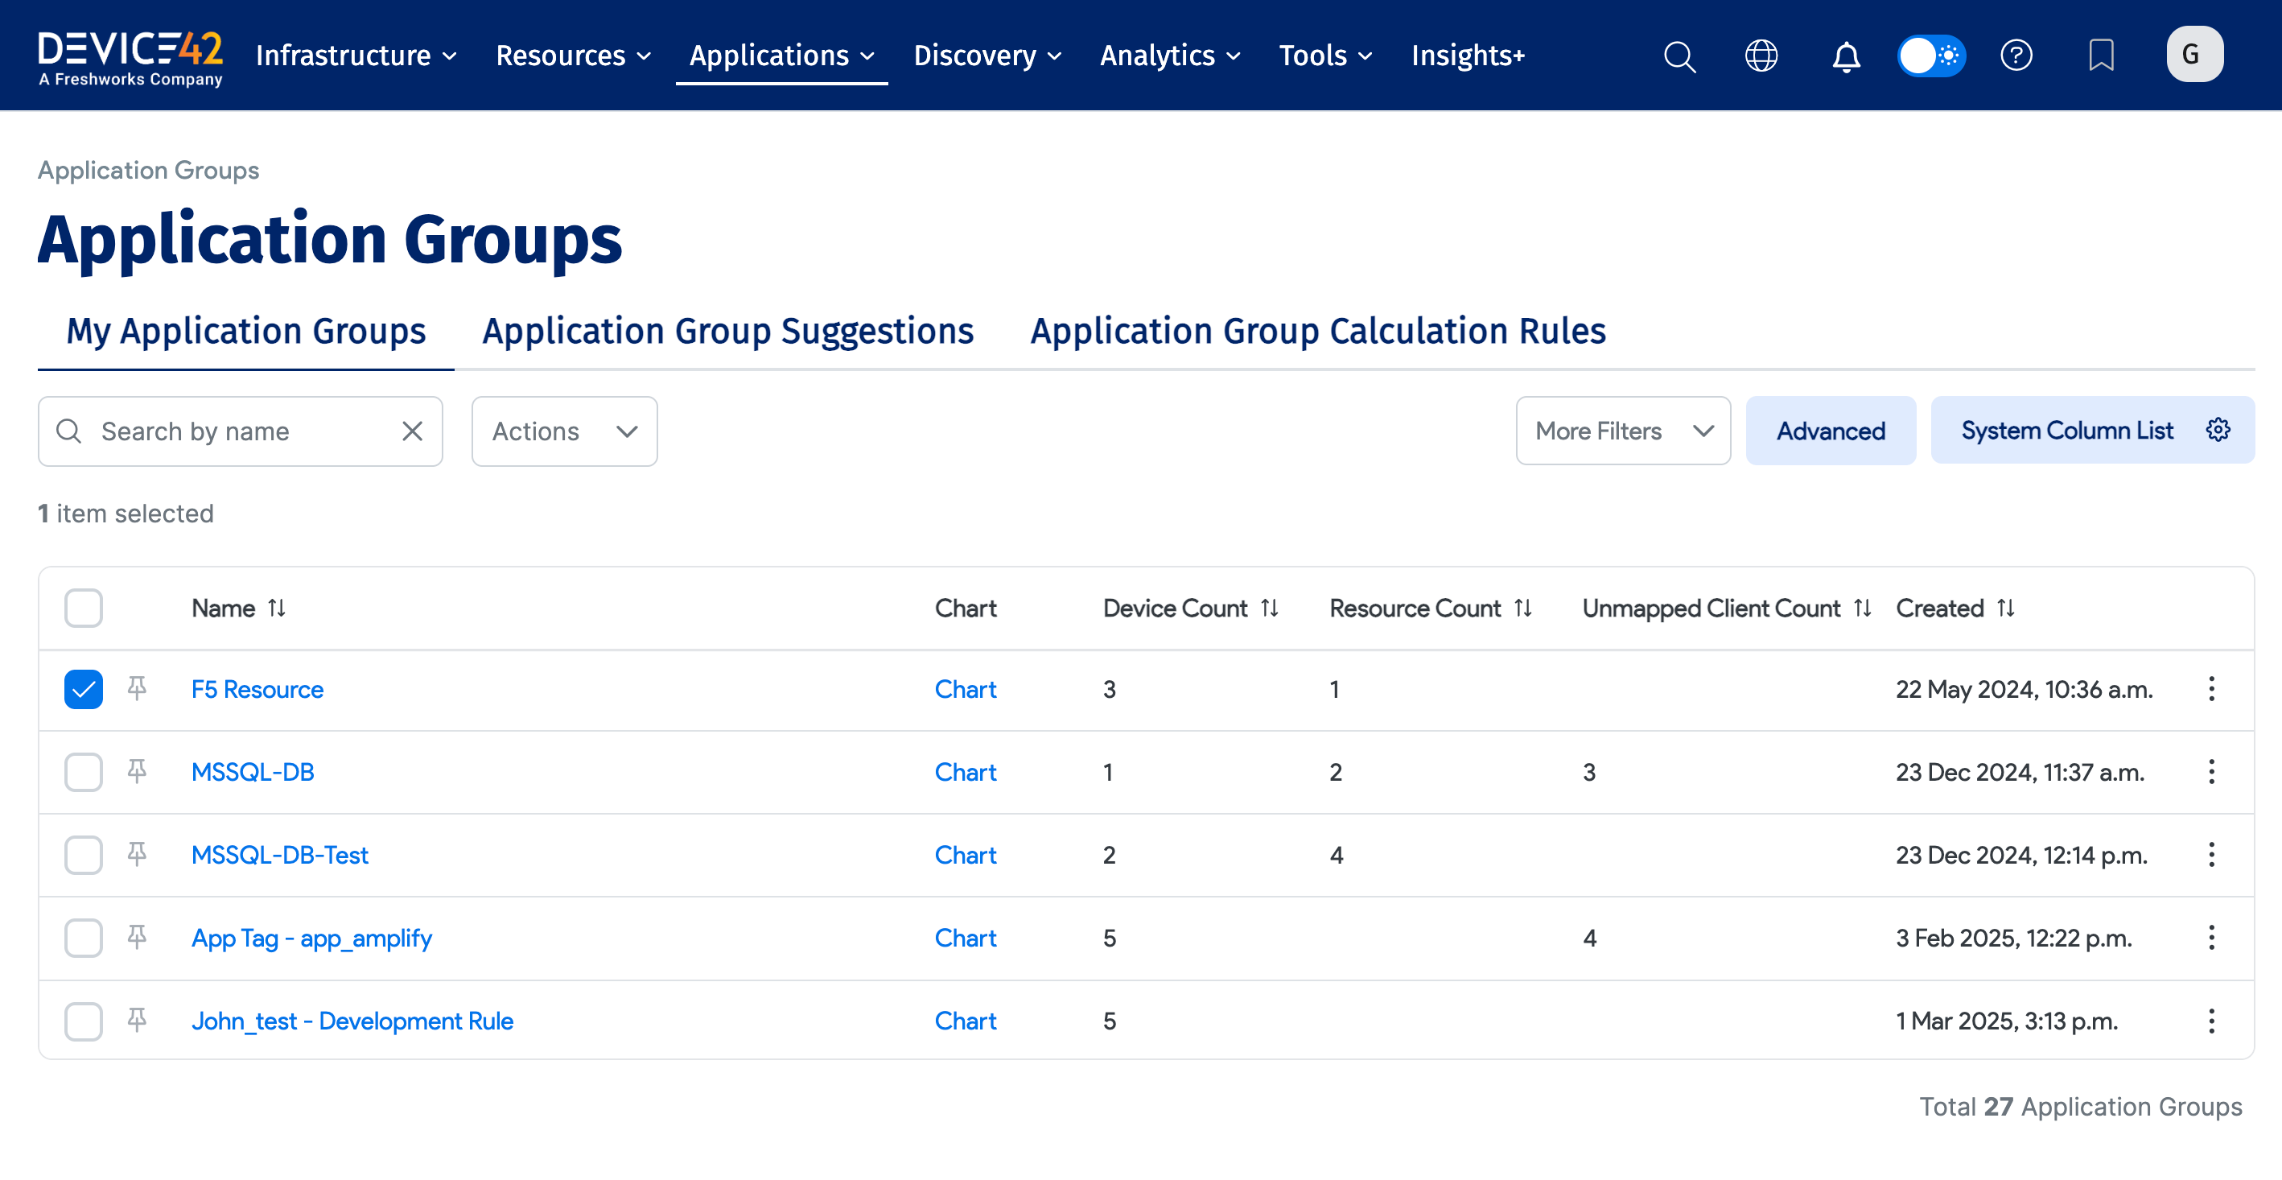Pin the F5 Resource row
Viewport: 2282px width, 1180px height.
(137, 688)
